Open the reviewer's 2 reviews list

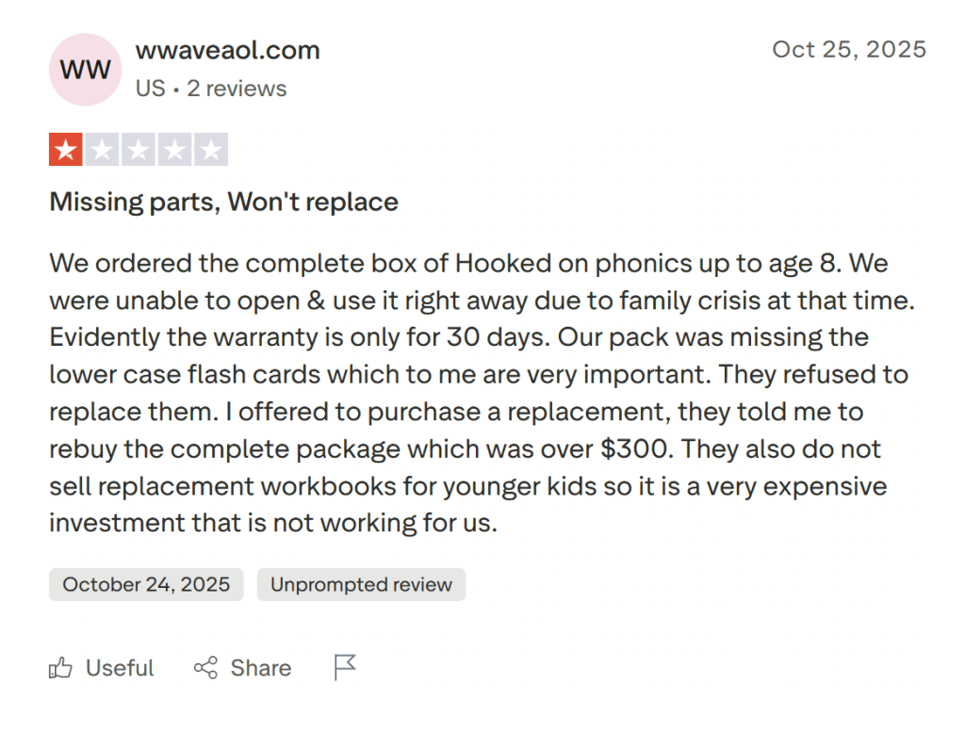coord(237,88)
